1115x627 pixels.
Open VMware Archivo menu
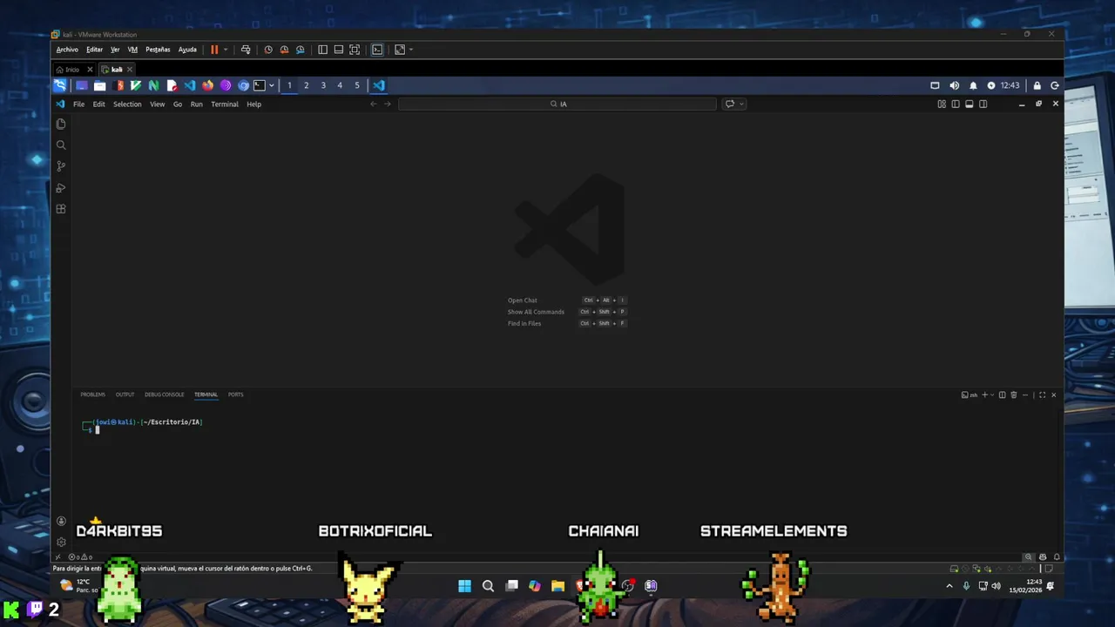point(67,50)
